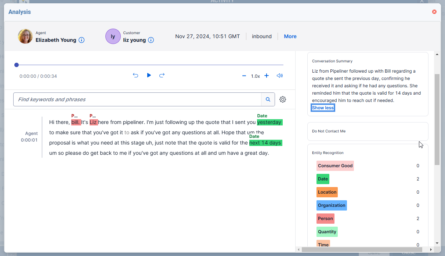Run the keyword search with the magnifier icon
Screen dimensions: 445x256
tap(268, 99)
